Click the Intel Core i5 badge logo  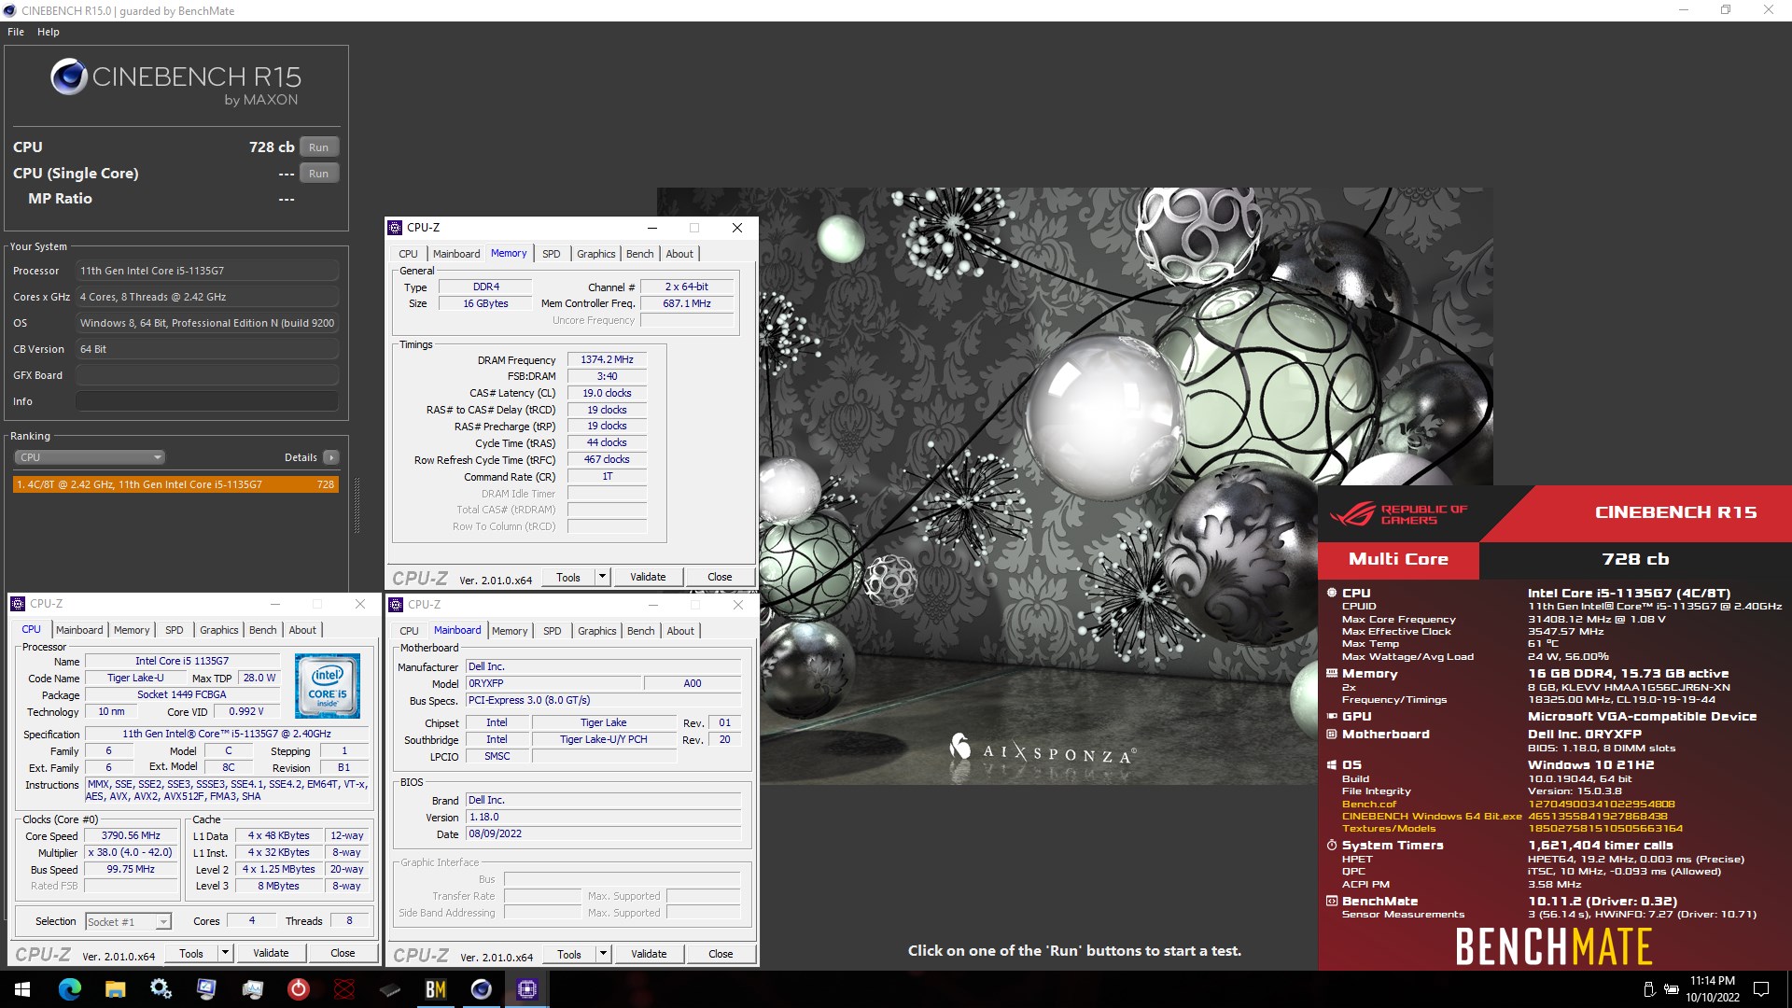pos(328,686)
